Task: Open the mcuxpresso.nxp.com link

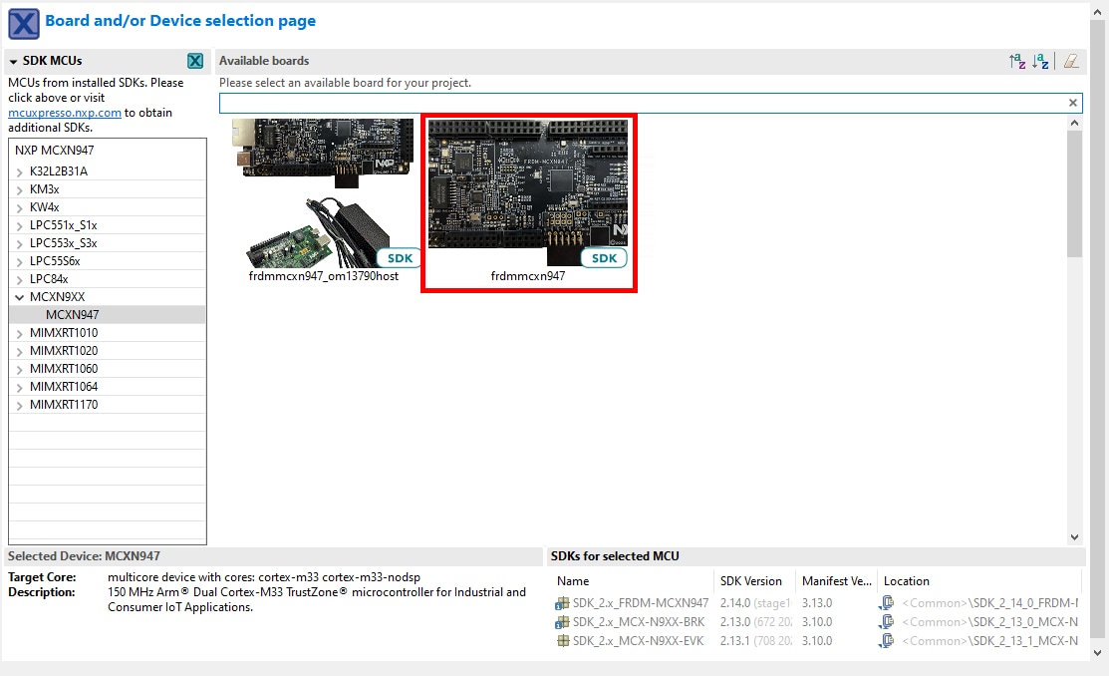Action: (64, 113)
